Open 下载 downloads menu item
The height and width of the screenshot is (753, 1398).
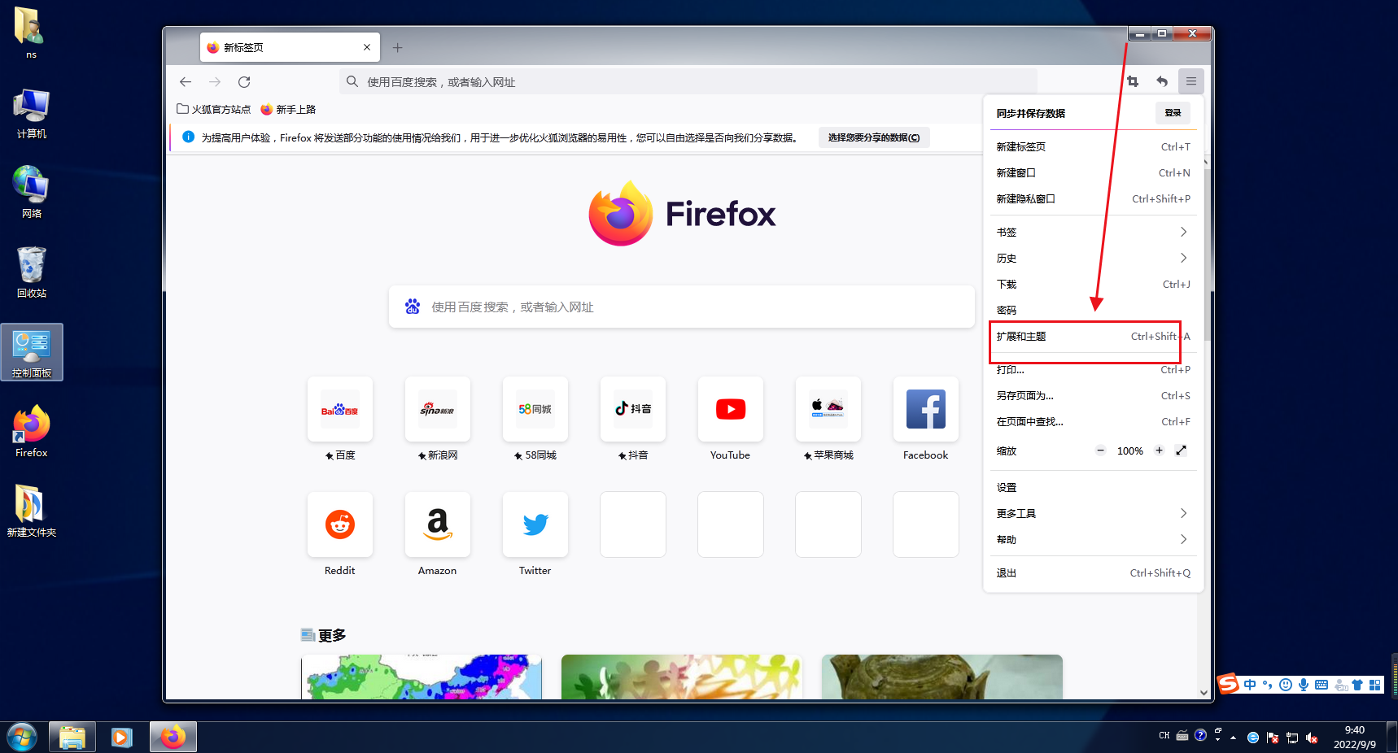click(1093, 284)
